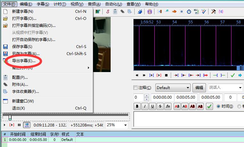
Task: Open the 25% video zoom dropdown
Action: click(x=125, y=125)
